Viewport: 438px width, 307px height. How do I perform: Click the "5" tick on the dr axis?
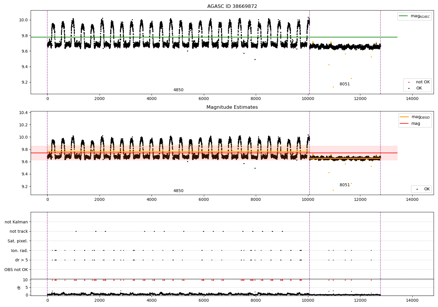[27, 287]
